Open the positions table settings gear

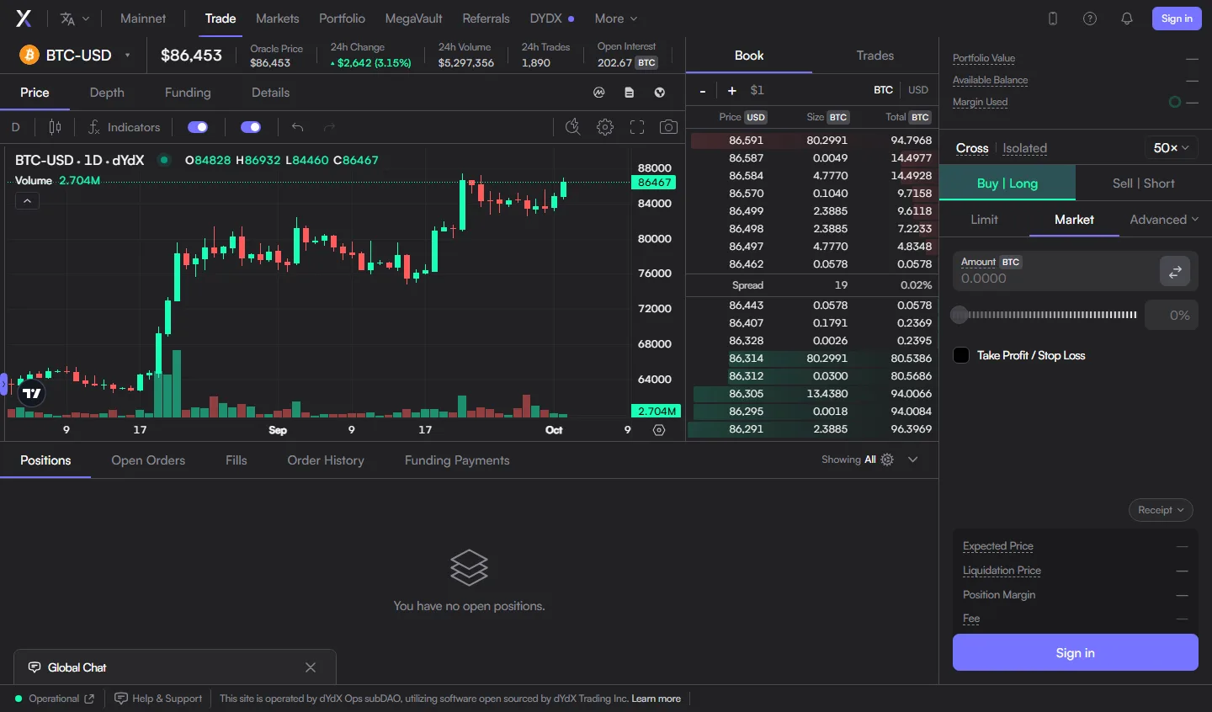pos(887,460)
